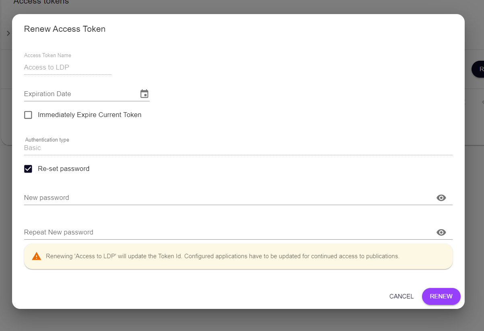Click the Immediately Expire Current Token label
Image resolution: width=484 pixels, height=331 pixels.
tap(89, 115)
